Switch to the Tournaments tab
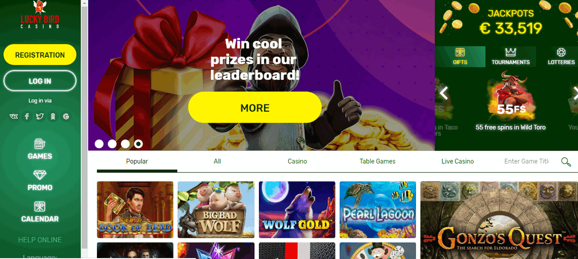 [511, 57]
